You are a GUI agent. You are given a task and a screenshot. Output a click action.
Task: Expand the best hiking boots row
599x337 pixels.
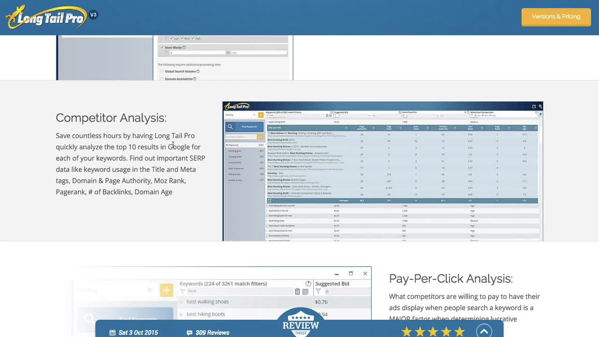[x=182, y=314]
